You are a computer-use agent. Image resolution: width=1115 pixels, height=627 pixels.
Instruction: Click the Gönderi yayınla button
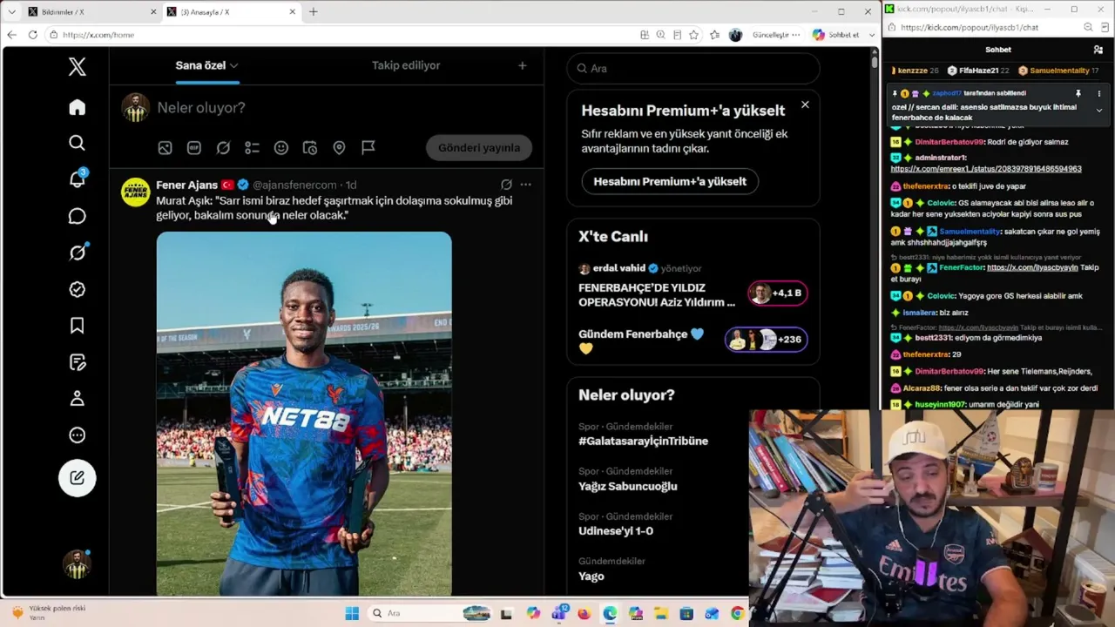click(479, 148)
